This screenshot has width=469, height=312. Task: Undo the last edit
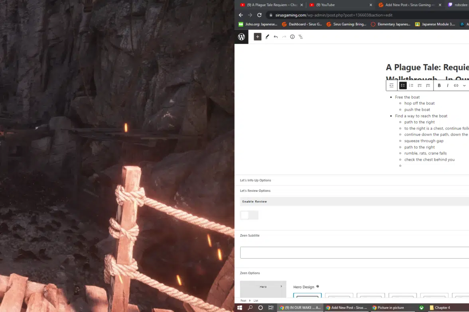(276, 37)
